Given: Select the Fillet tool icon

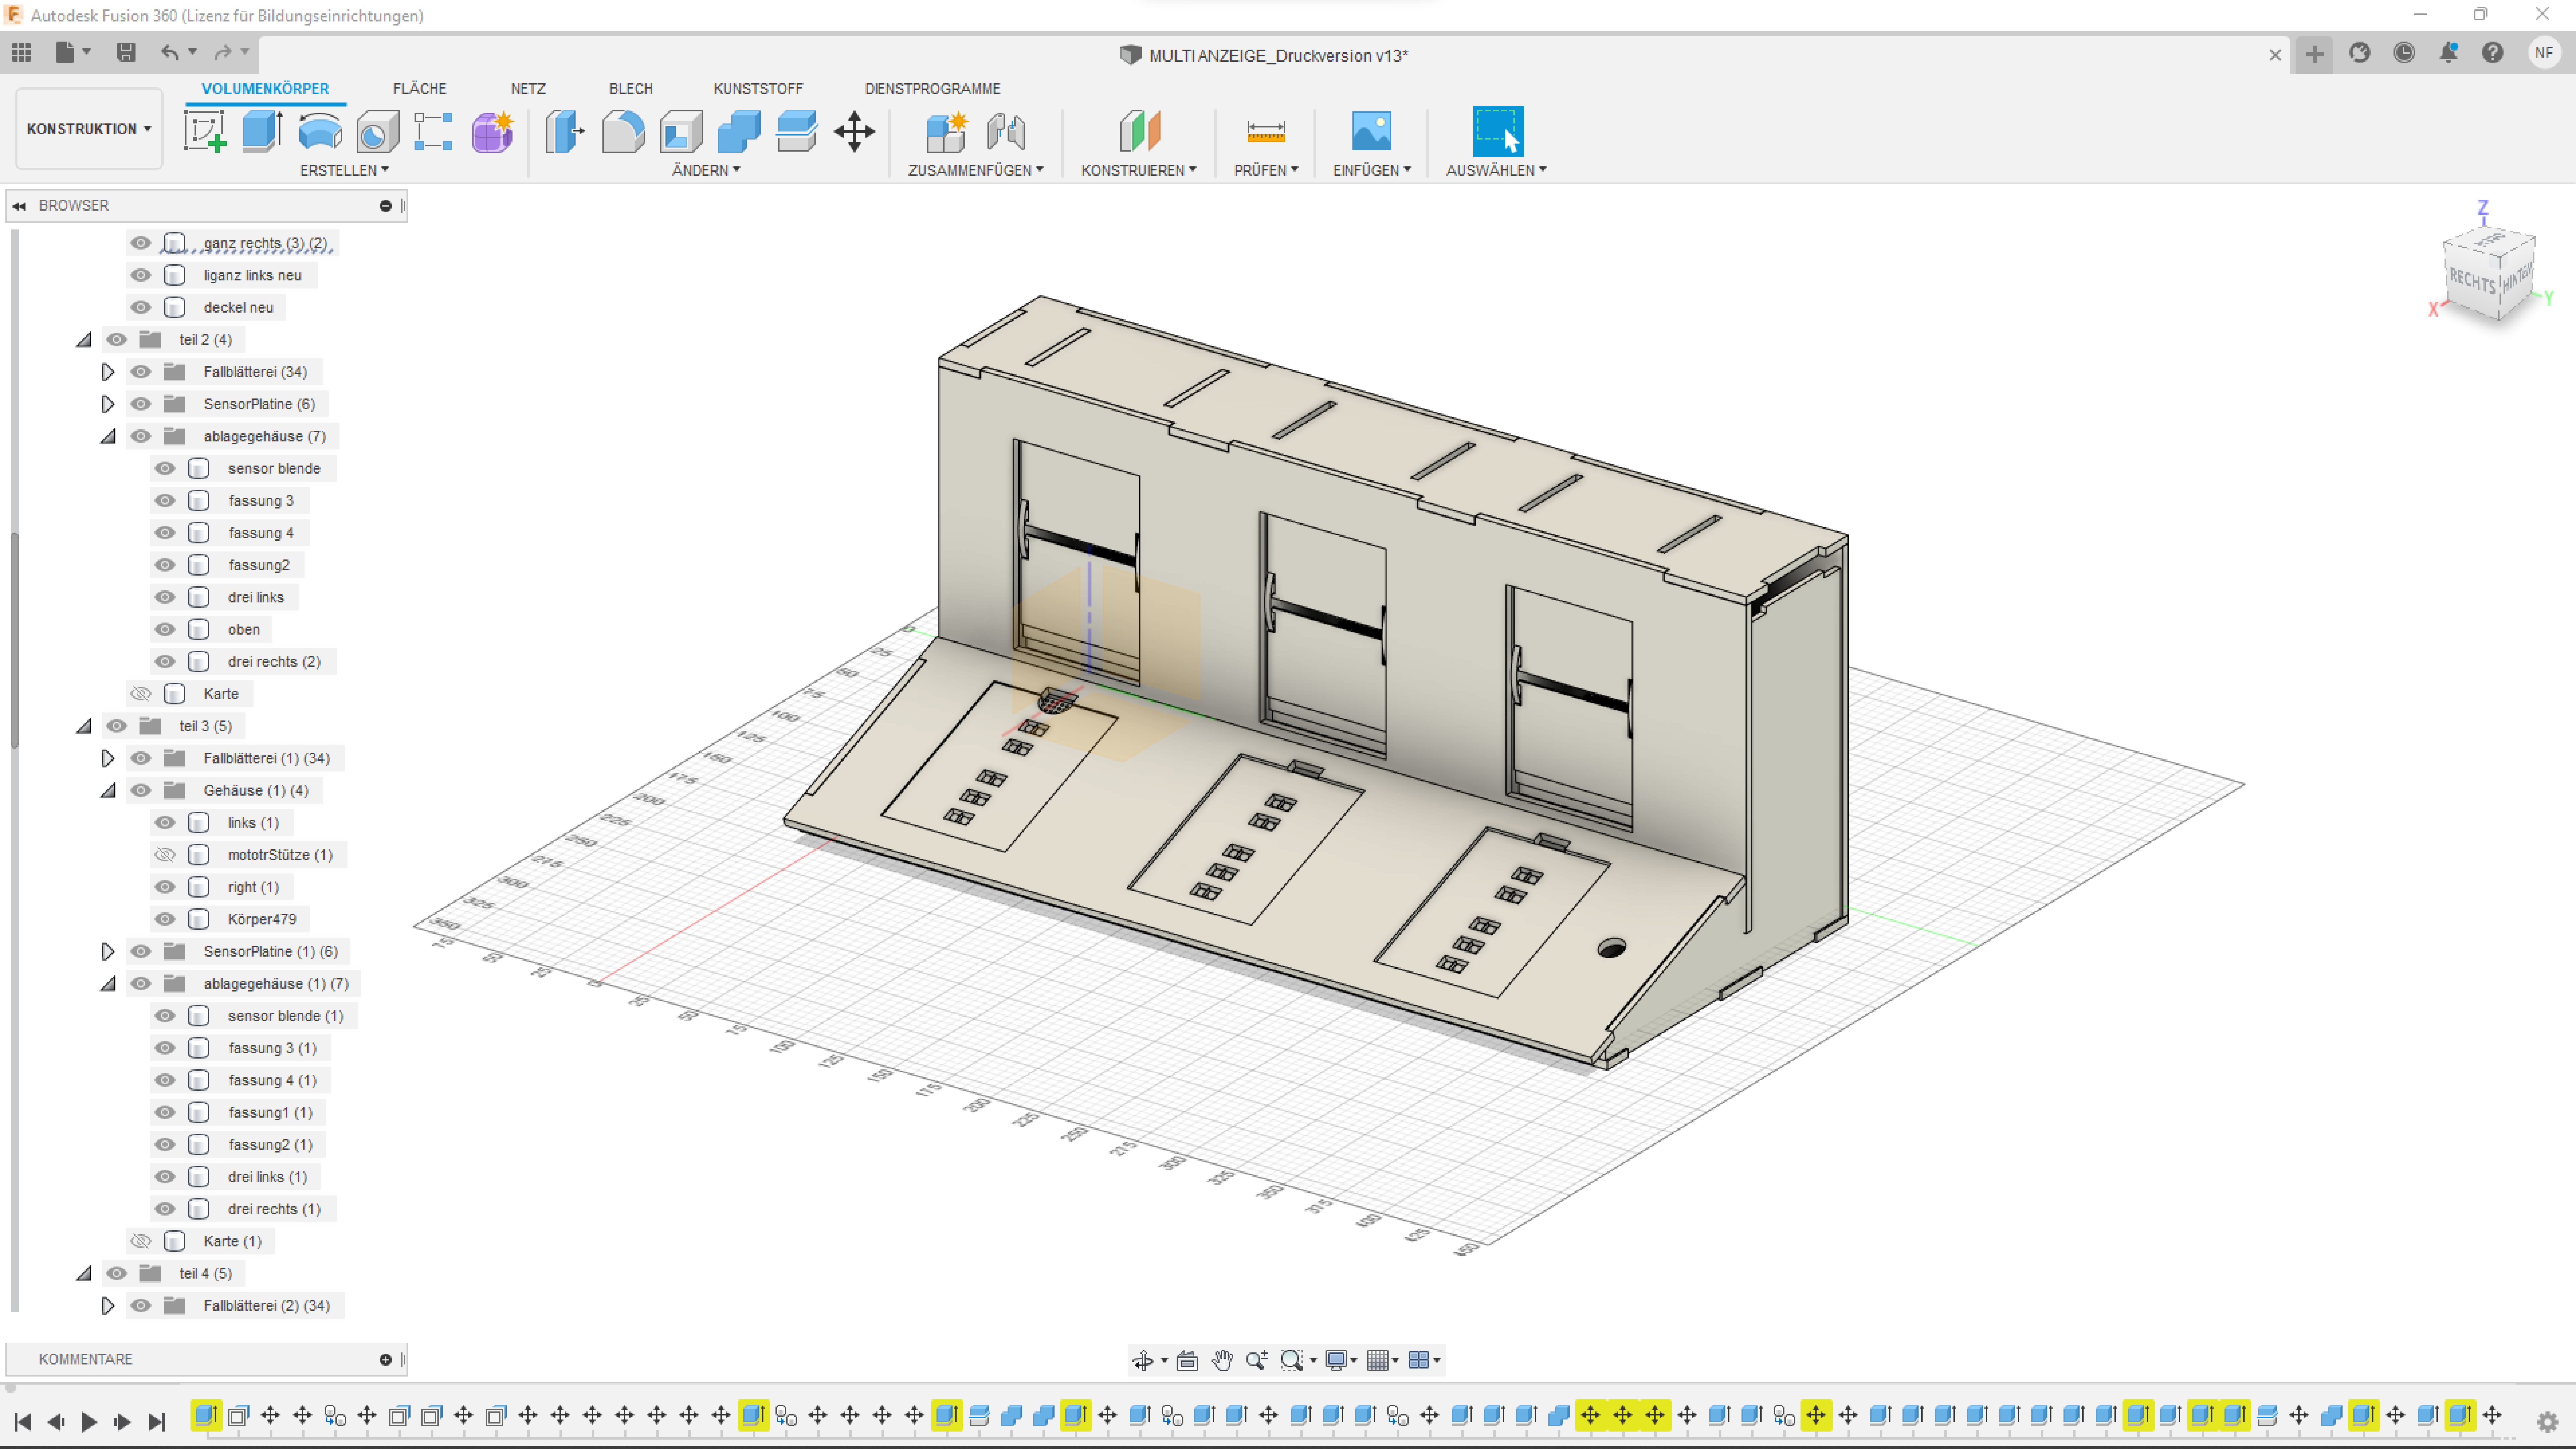Looking at the screenshot, I should [623, 131].
